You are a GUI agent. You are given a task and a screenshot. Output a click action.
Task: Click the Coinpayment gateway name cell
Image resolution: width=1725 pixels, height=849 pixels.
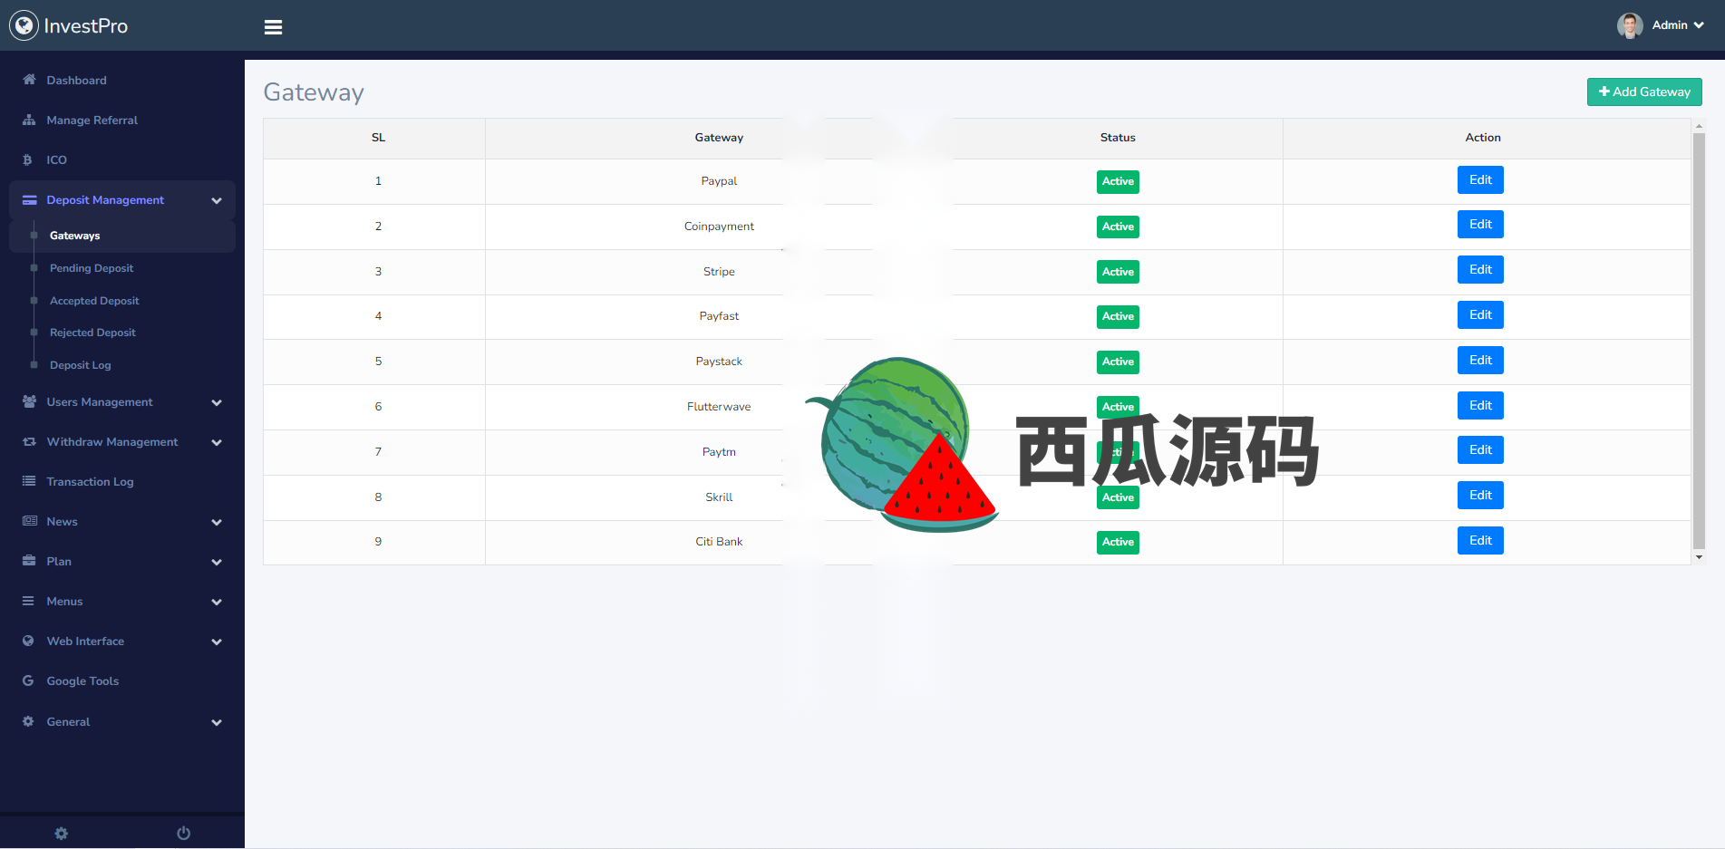pos(719,227)
